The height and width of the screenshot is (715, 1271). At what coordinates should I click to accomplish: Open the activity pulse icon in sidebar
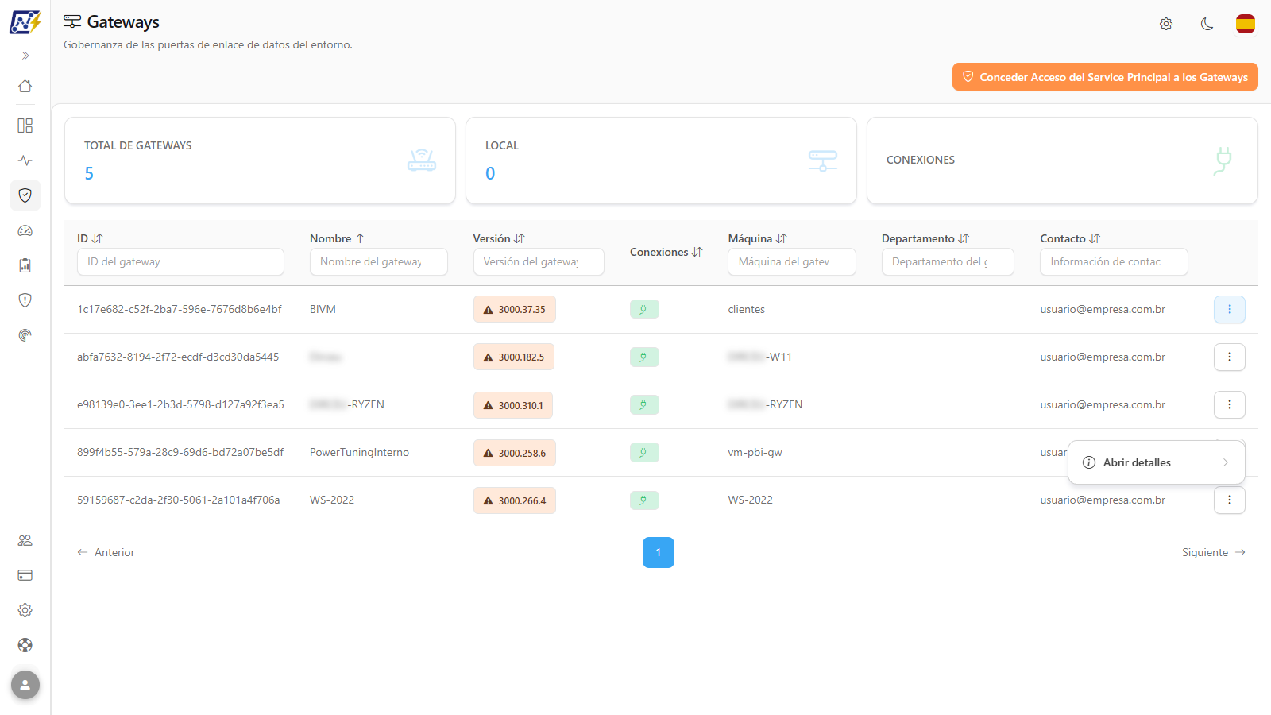coord(25,160)
